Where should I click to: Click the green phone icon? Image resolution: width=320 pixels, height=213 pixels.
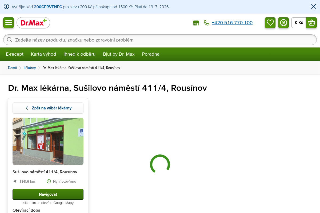pyautogui.click(x=207, y=23)
